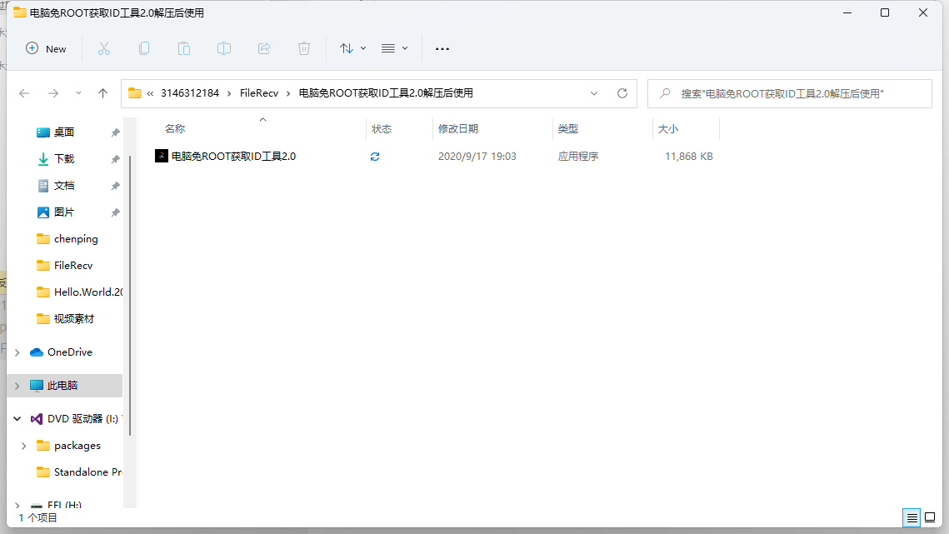Viewport: 949px width, 534px height.
Task: Click 应用程序 type cell
Action: [x=578, y=157]
